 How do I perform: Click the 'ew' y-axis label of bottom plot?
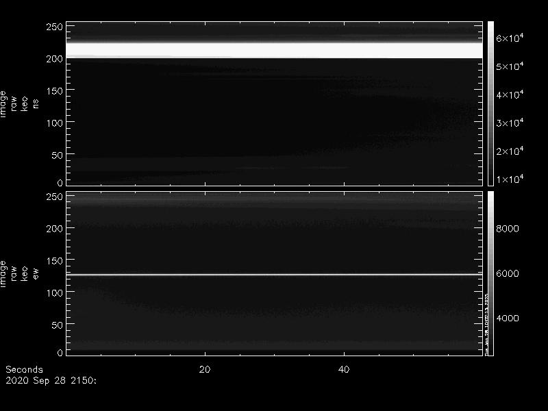tap(36, 273)
